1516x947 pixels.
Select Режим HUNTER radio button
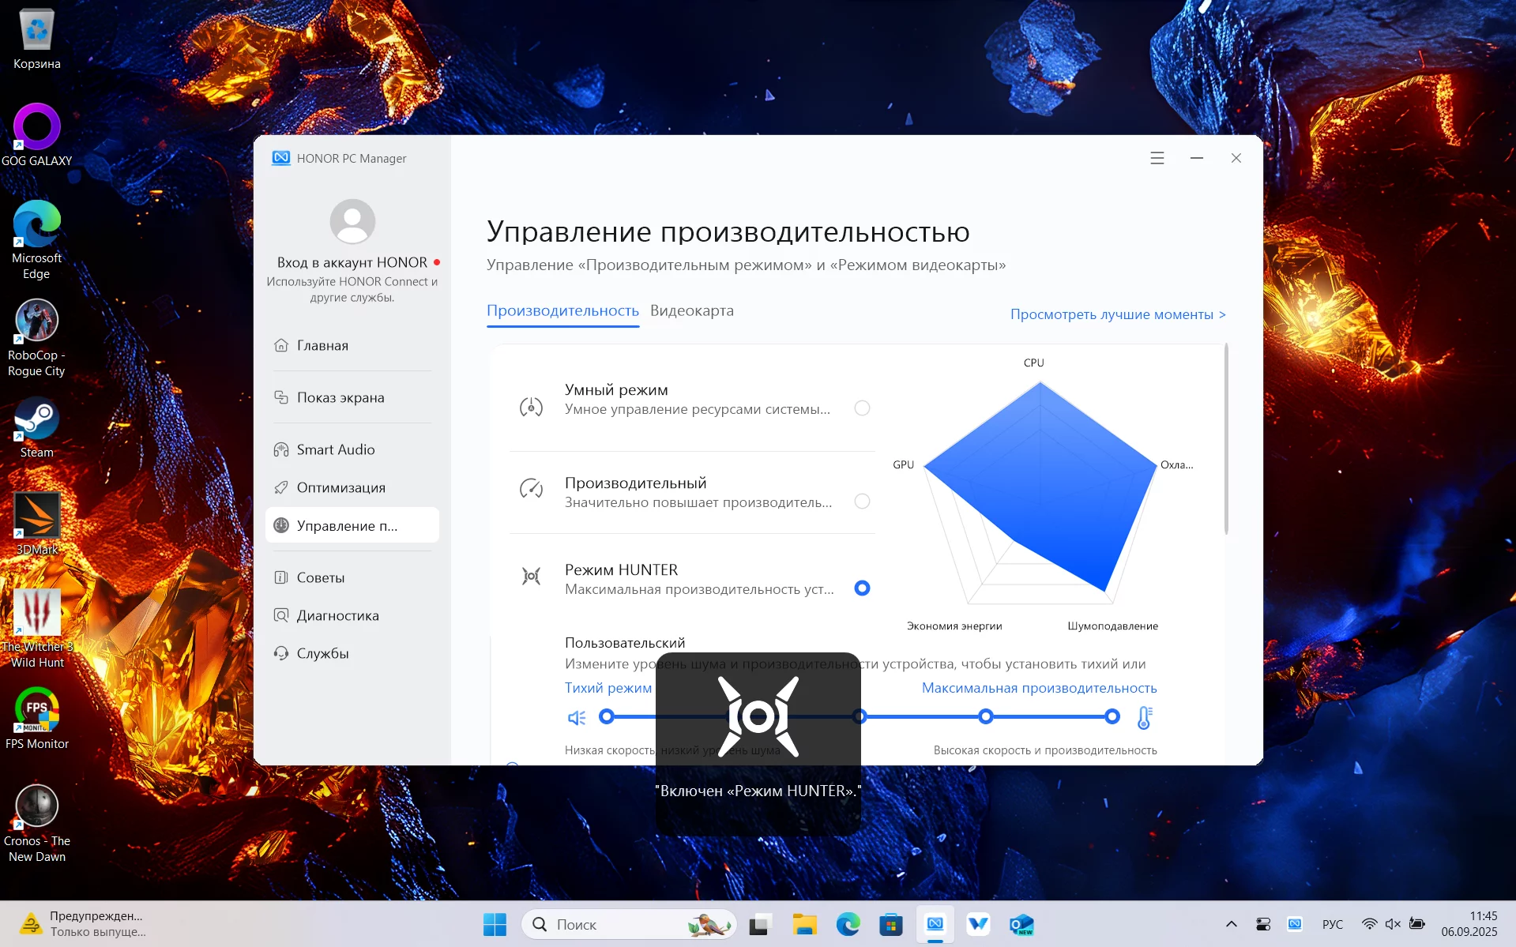(862, 588)
